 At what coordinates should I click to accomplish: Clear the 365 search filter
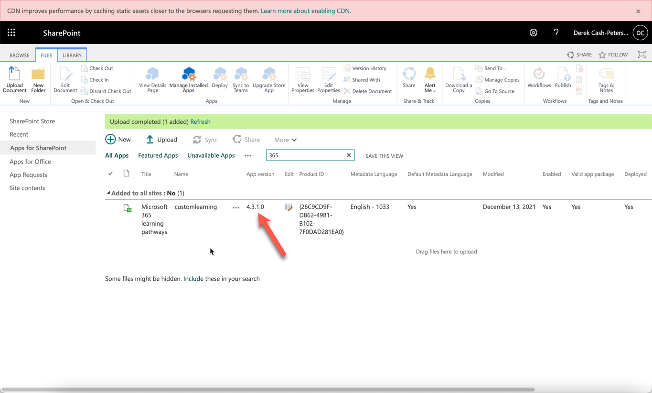[x=349, y=155]
